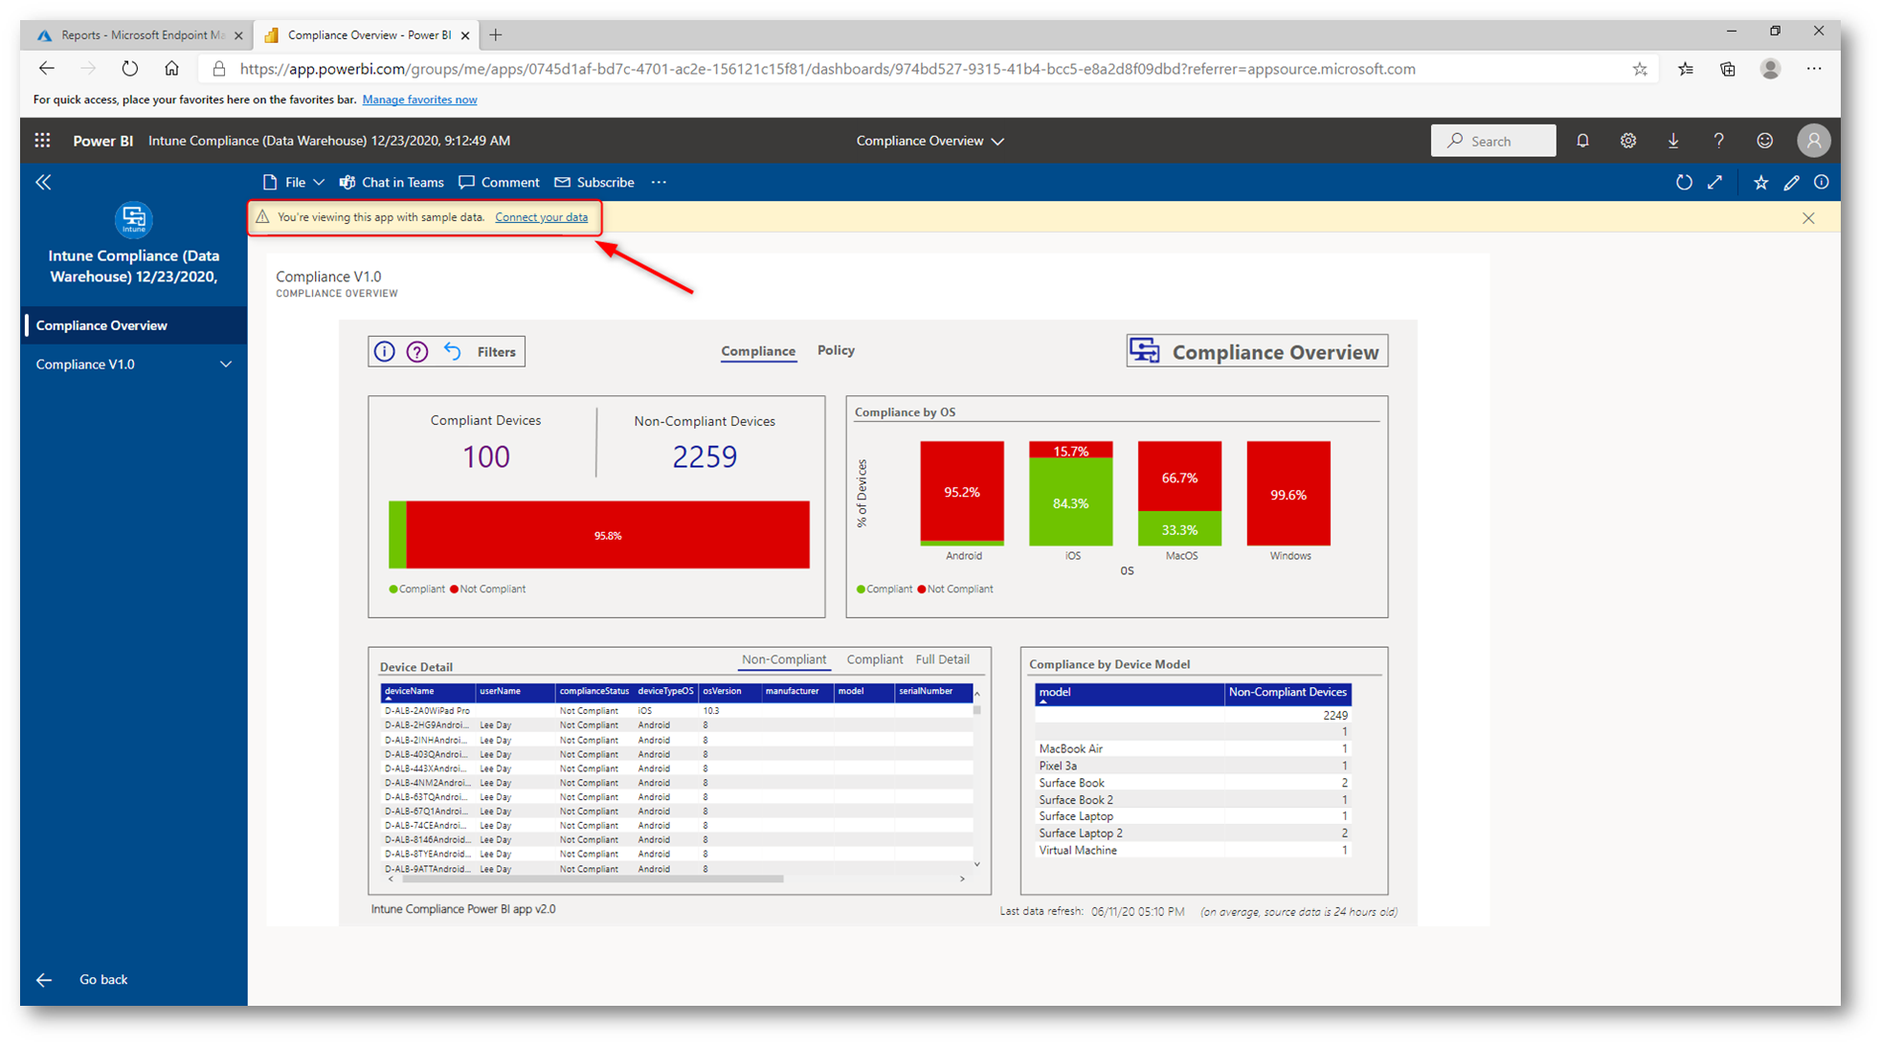This screenshot has height=1046, width=1881.
Task: Click the browser refresh button
Action: (x=129, y=69)
